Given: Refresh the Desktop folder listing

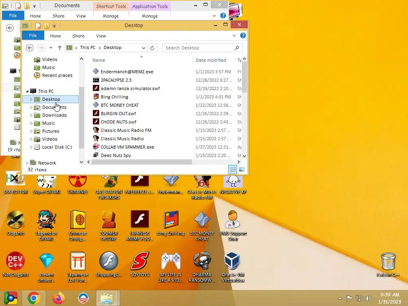Looking at the screenshot, I should 152,48.
